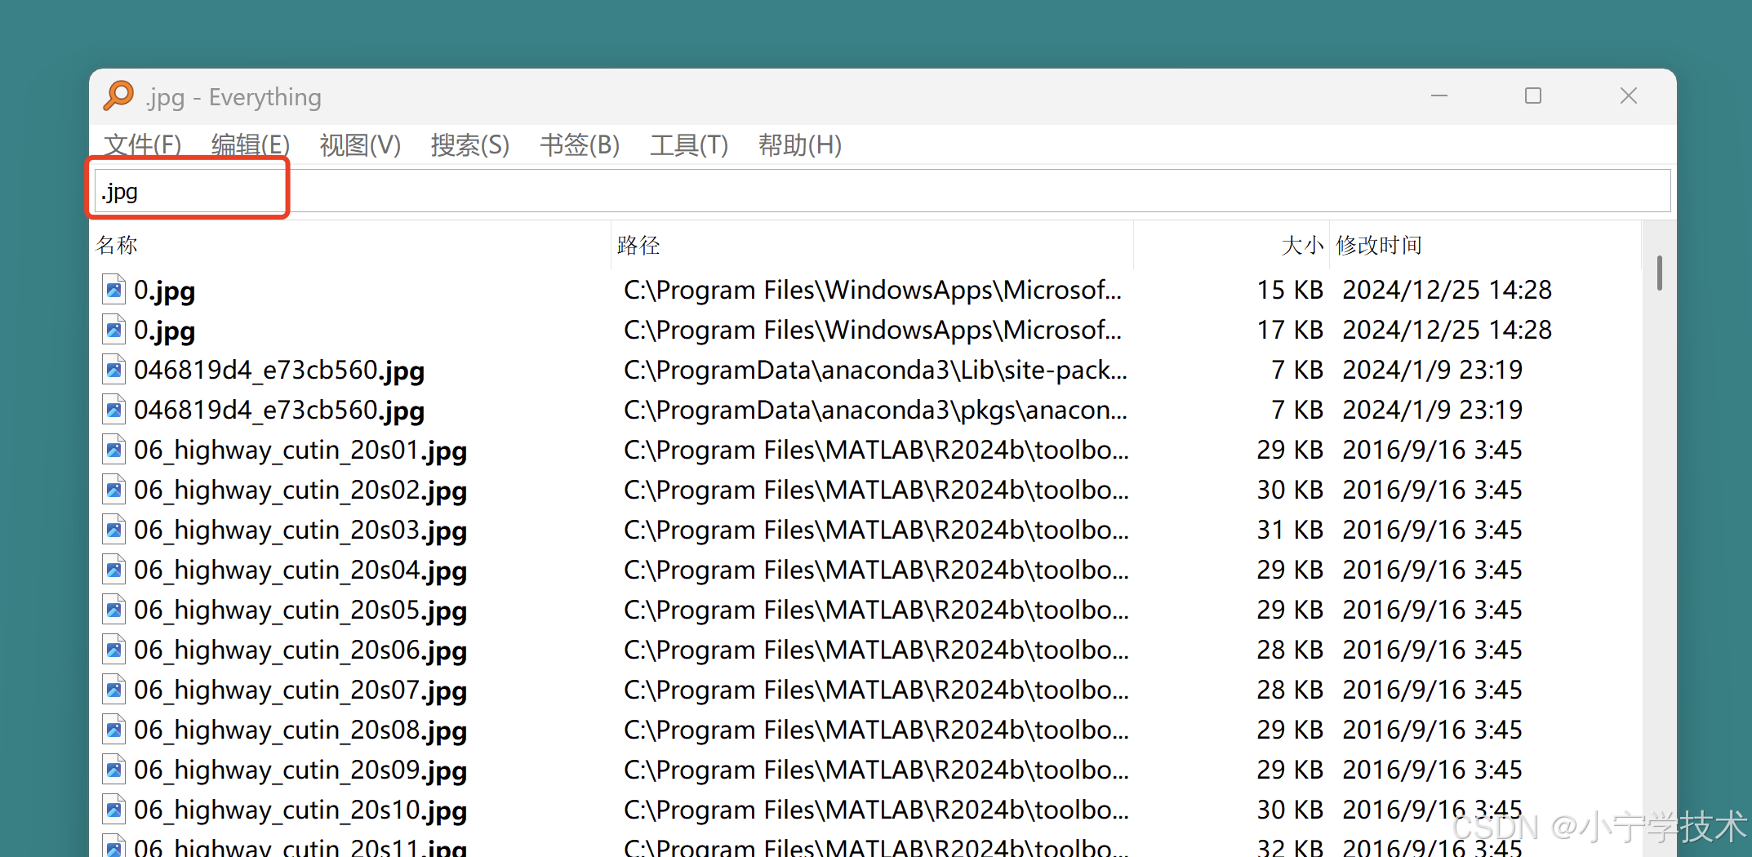The width and height of the screenshot is (1752, 857).
Task: Open the 帮助(H) menu
Action: (x=800, y=145)
